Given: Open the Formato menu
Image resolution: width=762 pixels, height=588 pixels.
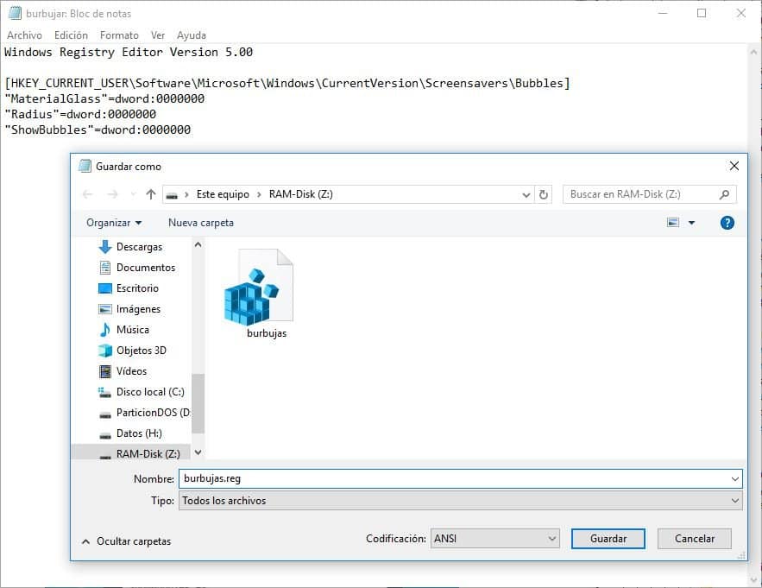Looking at the screenshot, I should [x=119, y=35].
